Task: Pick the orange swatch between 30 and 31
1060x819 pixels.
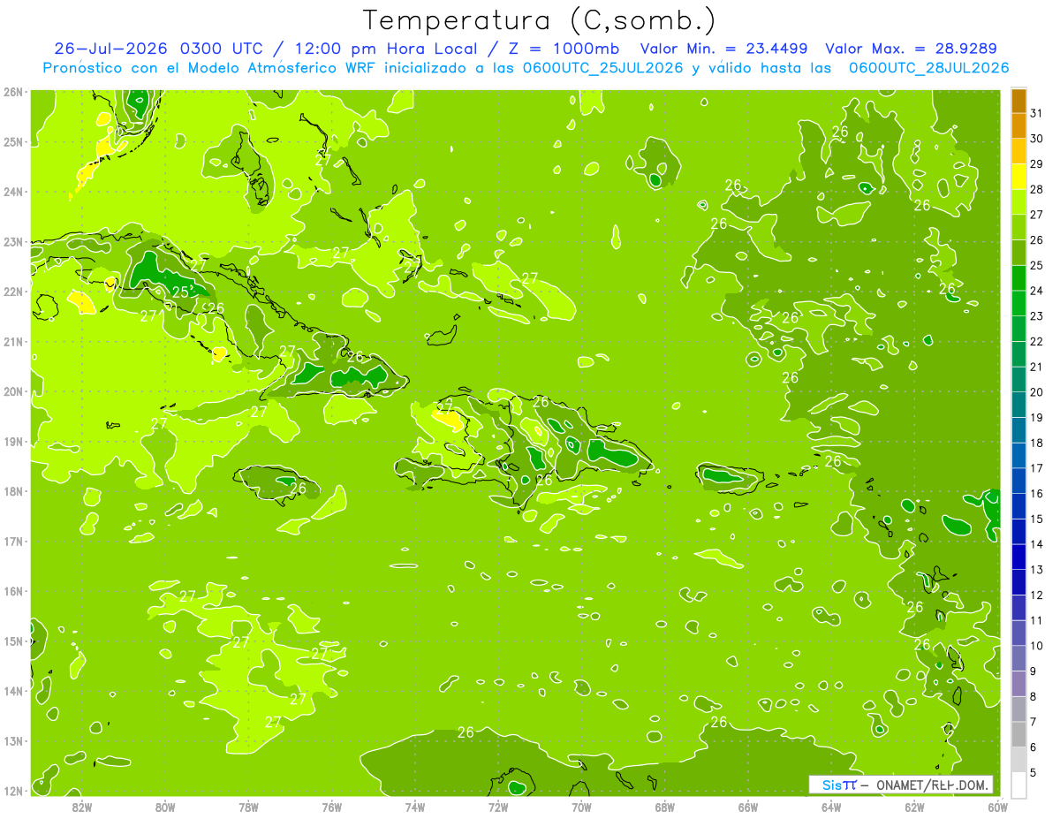Action: click(1018, 126)
